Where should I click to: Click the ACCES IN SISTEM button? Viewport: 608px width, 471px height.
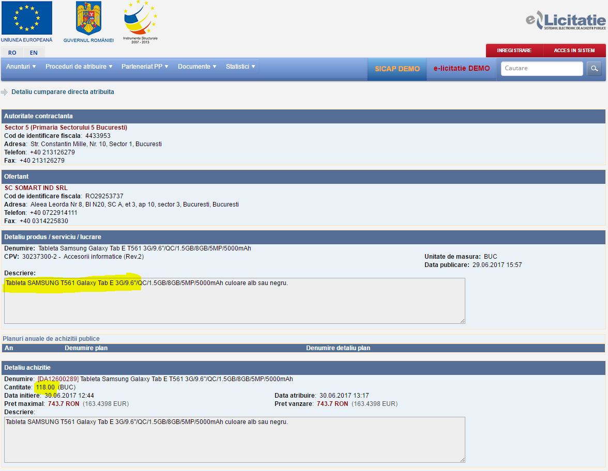574,51
